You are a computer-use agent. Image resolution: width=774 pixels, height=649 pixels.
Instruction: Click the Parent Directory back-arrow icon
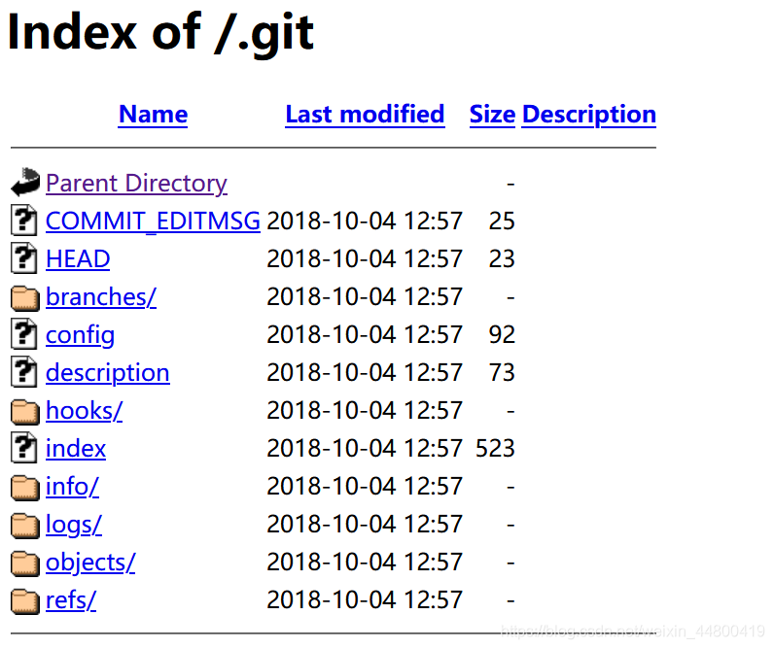pyautogui.click(x=25, y=183)
